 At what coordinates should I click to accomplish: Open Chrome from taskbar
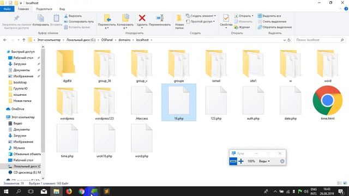[81, 191]
